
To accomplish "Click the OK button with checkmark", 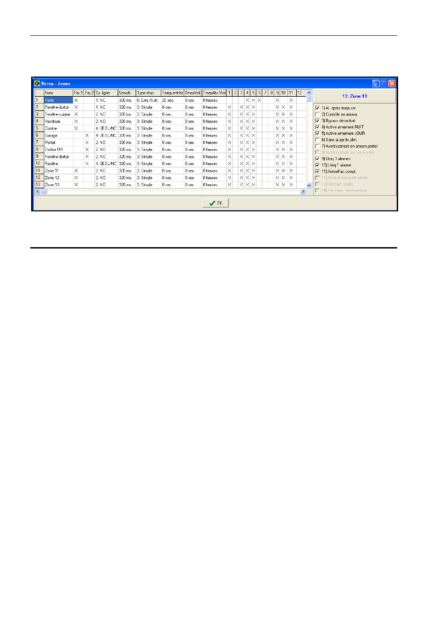I will click(216, 203).
